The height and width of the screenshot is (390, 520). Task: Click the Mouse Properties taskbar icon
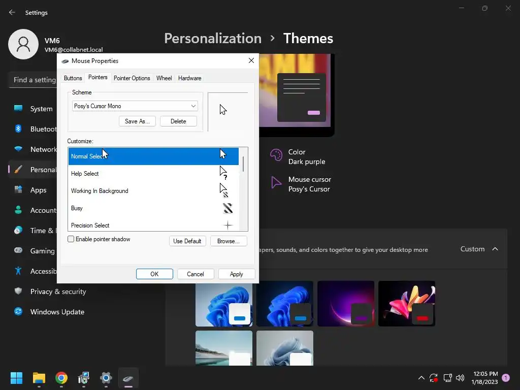point(128,378)
